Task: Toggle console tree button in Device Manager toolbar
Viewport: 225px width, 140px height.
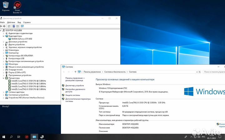Action: click(9, 26)
